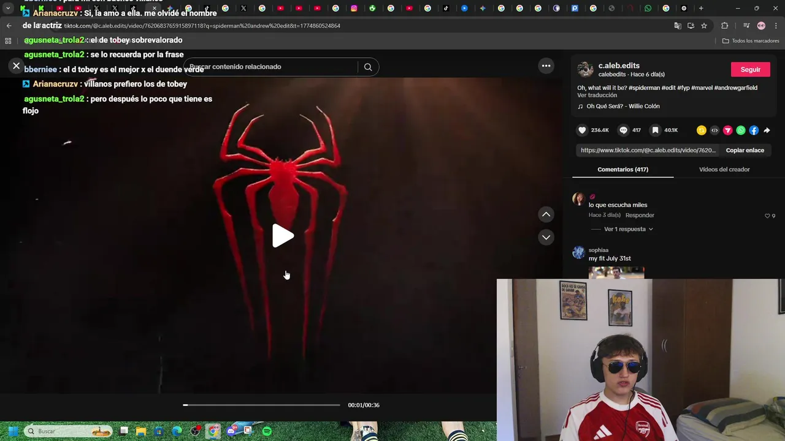This screenshot has height=441, width=785.
Task: Open Spotify from the taskbar
Action: pos(267,431)
